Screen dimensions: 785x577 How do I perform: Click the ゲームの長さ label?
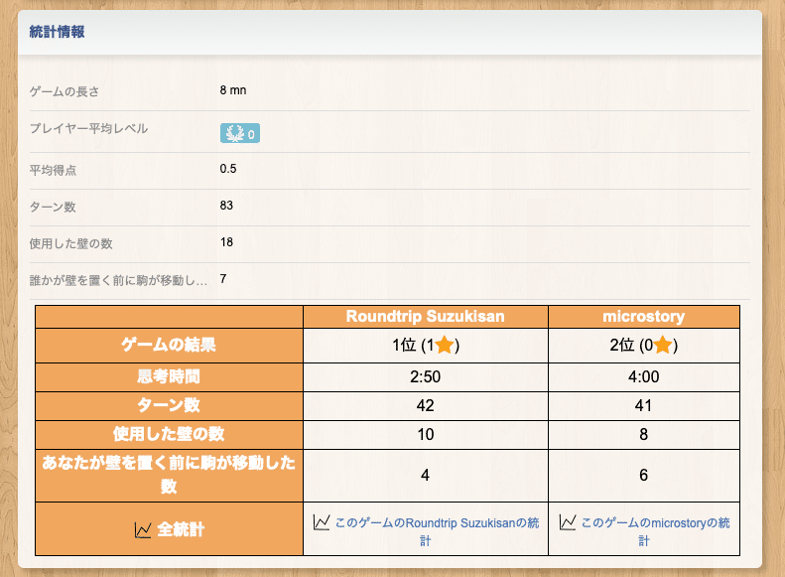click(65, 91)
